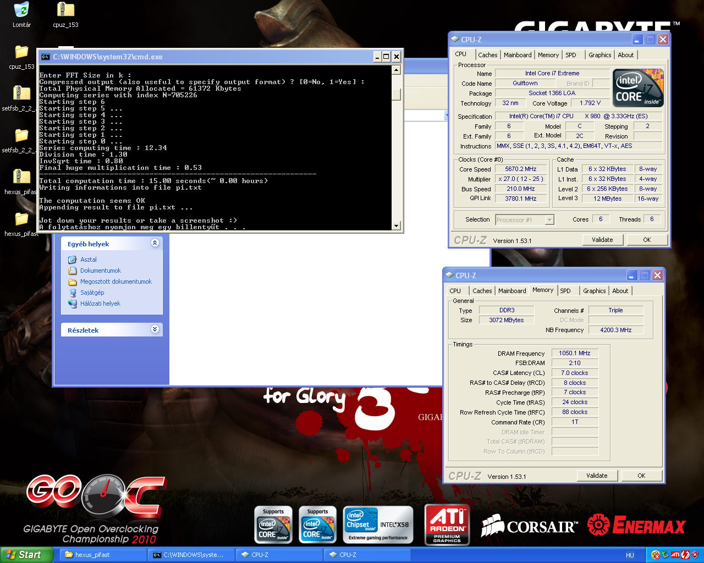Click the Intel Core i7 logo in CPU-Z

[638, 88]
